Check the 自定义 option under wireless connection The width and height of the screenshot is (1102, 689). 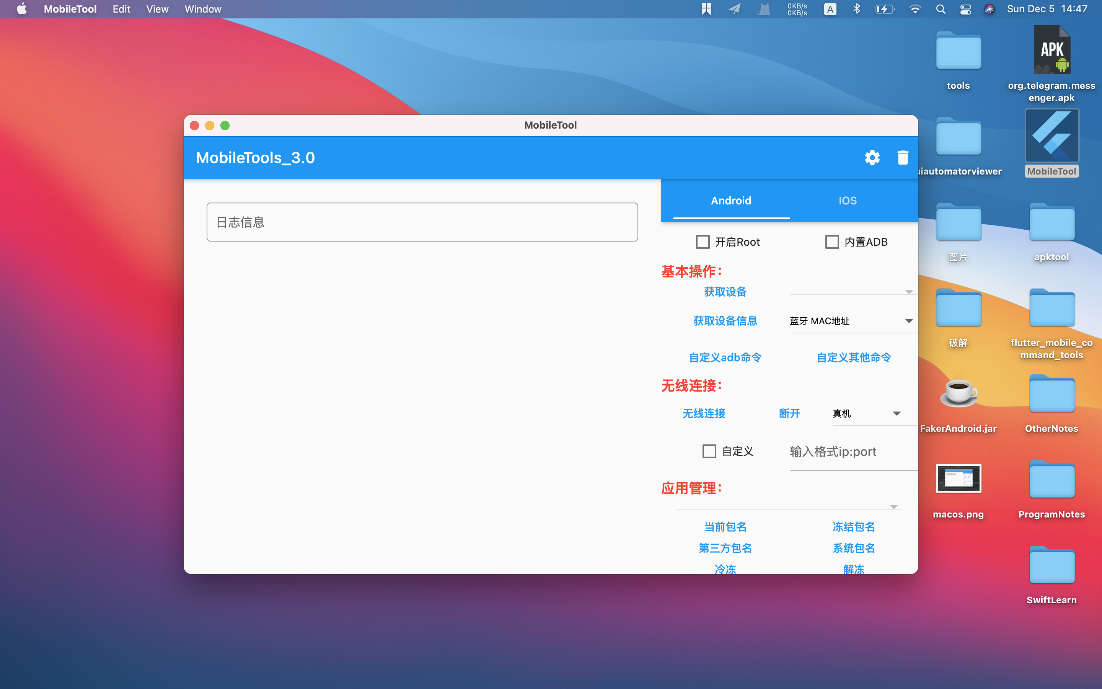point(709,451)
